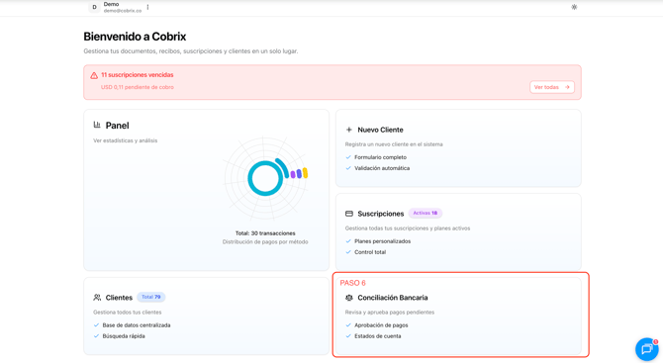Click 'Ver estadísticas y análisis' text
This screenshot has height=363, width=663.
tap(125, 140)
